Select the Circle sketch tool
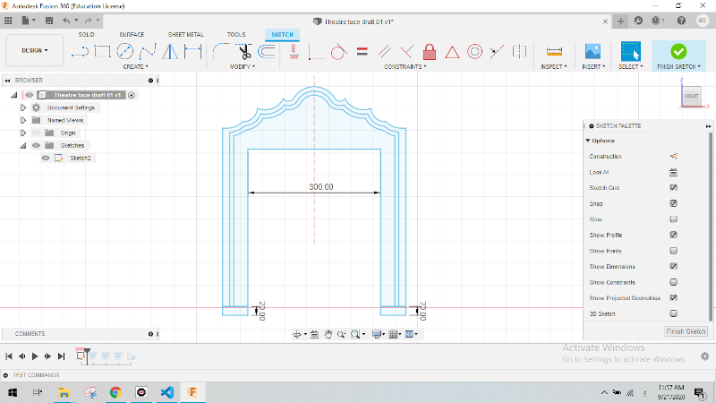Viewport: 716px width, 403px height. pyautogui.click(x=124, y=52)
